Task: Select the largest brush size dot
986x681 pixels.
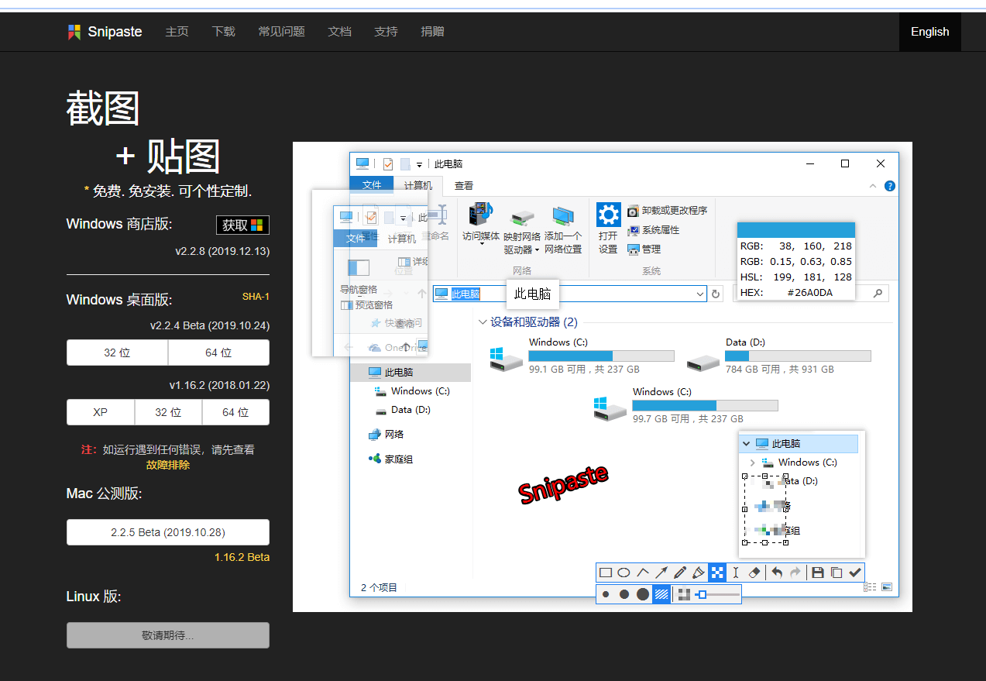Action: [641, 593]
